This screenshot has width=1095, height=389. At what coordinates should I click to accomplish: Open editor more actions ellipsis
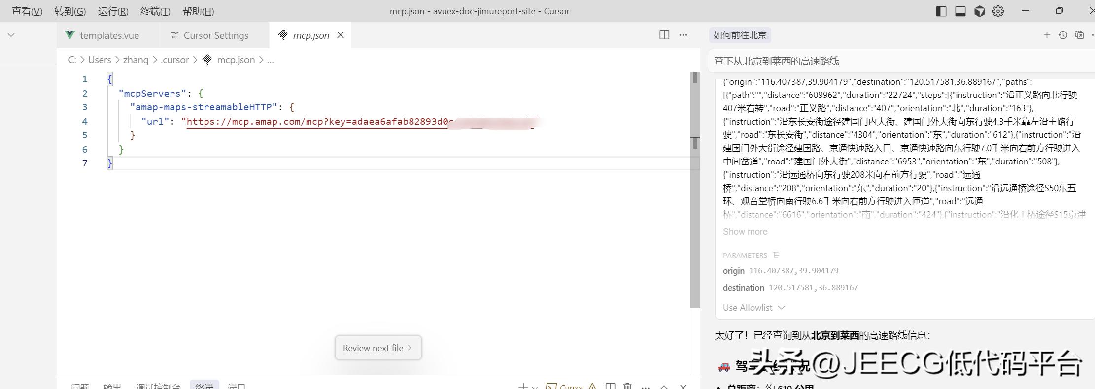pyautogui.click(x=683, y=35)
